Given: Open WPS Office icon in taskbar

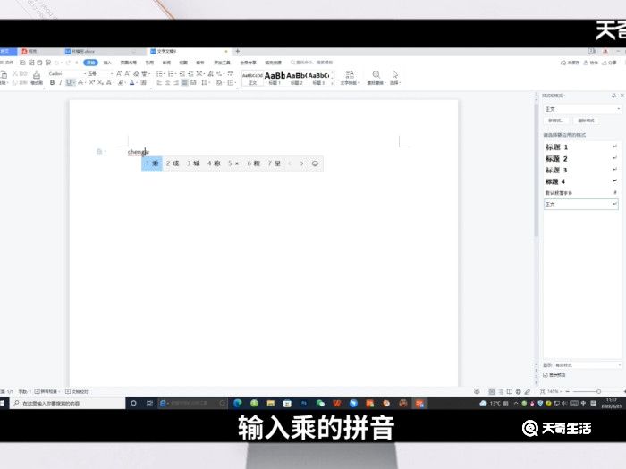Looking at the screenshot, I should pos(337,403).
